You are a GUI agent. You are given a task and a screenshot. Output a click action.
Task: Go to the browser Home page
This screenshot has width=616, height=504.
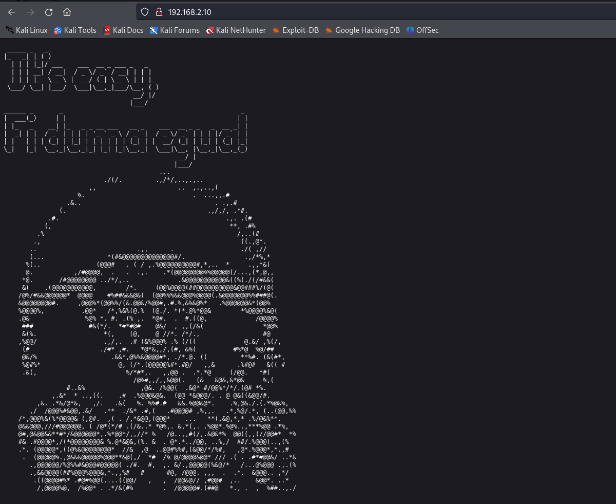point(67,12)
